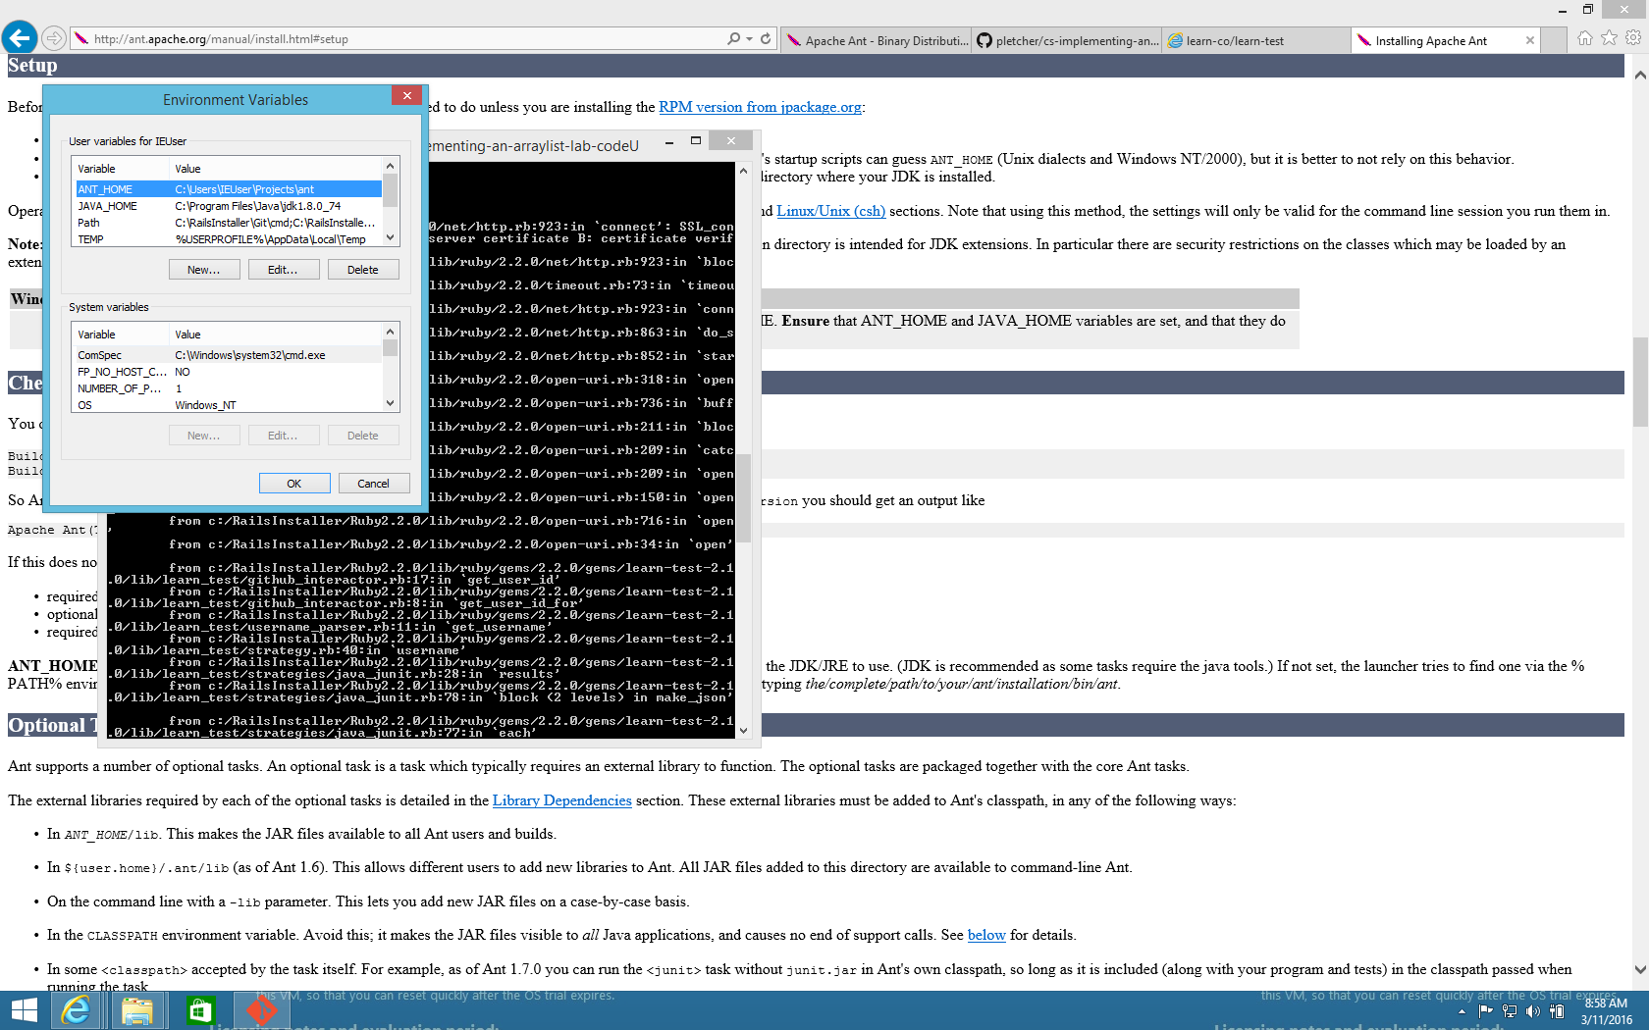The image size is (1649, 1030).
Task: Add the current page to favorites star
Action: [1609, 39]
